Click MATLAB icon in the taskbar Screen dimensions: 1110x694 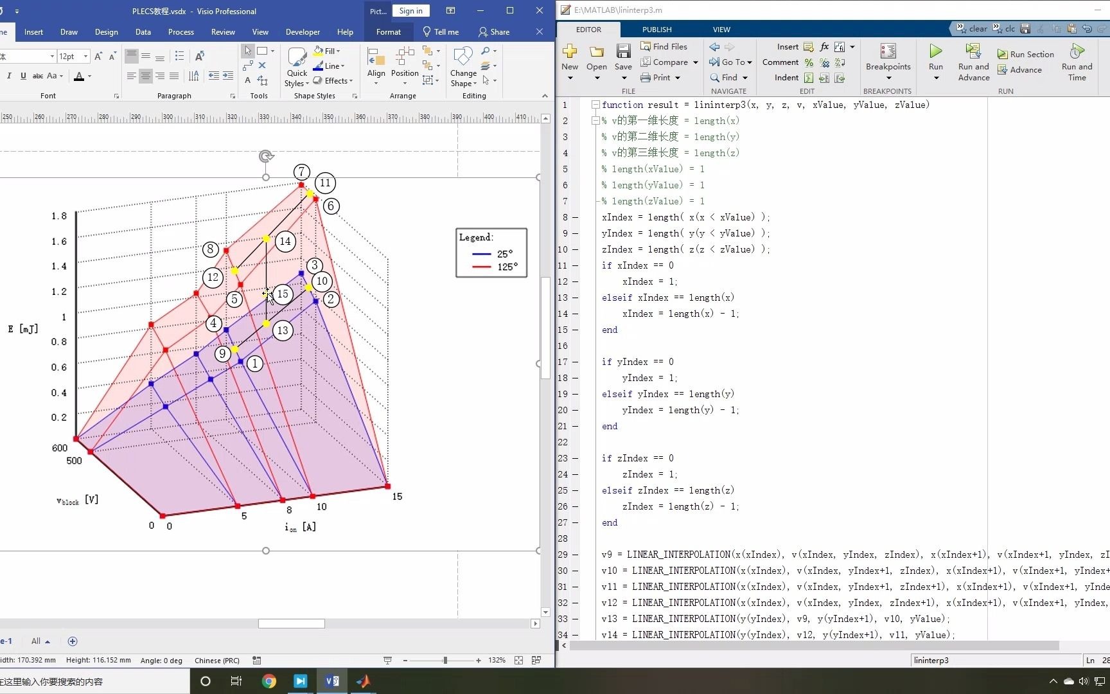[364, 681]
